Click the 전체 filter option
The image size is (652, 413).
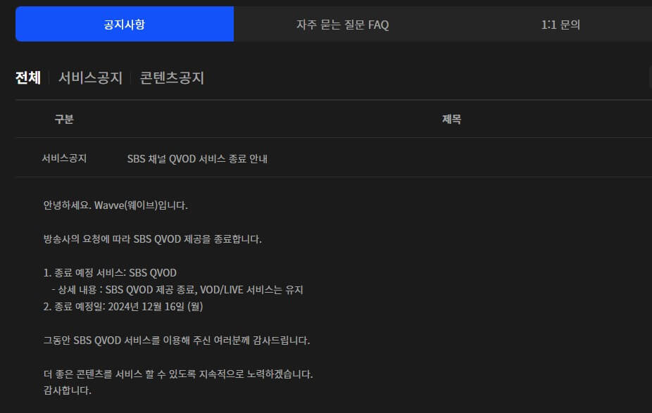click(x=27, y=77)
